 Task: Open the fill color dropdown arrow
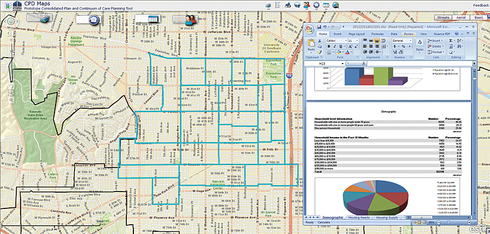coord(343,52)
